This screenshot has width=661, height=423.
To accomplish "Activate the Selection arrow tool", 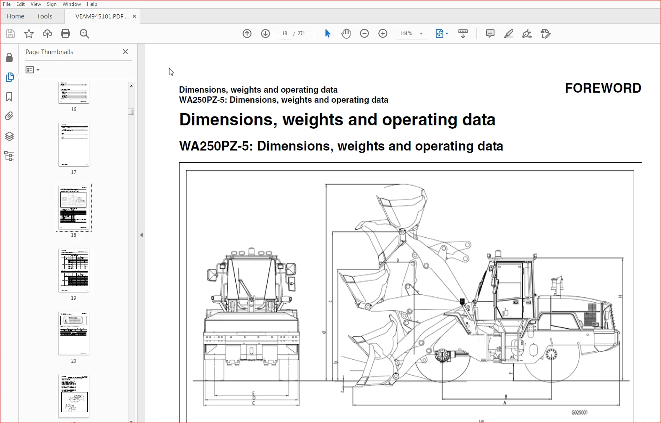I will pyautogui.click(x=328, y=34).
